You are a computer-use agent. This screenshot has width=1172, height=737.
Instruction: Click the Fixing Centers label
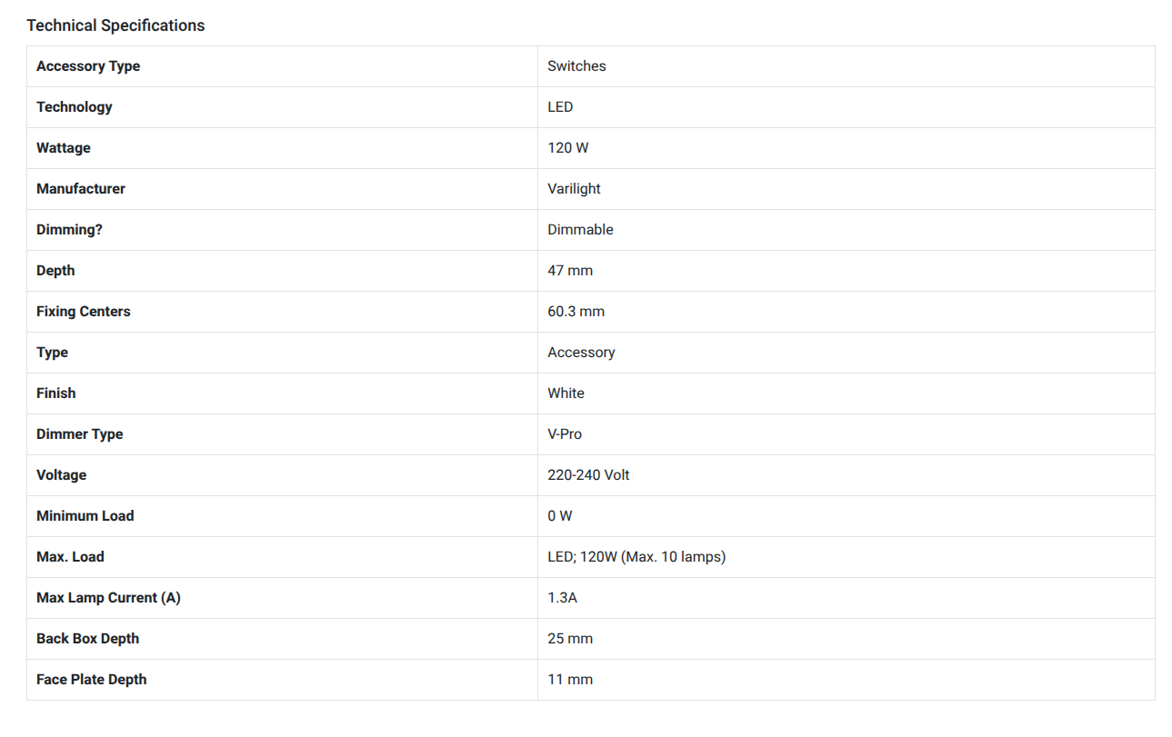pyautogui.click(x=84, y=312)
